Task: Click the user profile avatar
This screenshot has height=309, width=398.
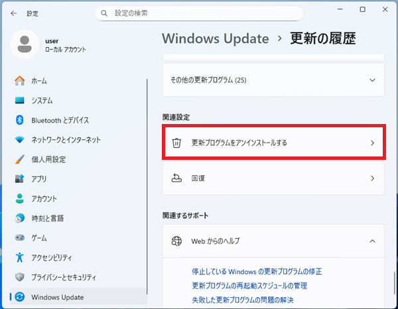Action: coord(25,44)
